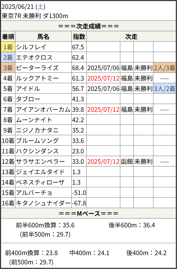Click the red 2025/07/12 date for アイアンオバーカム
The image size is (177, 269).
point(103,109)
